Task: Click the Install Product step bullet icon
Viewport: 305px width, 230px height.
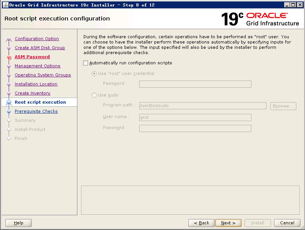Action: 9,130
